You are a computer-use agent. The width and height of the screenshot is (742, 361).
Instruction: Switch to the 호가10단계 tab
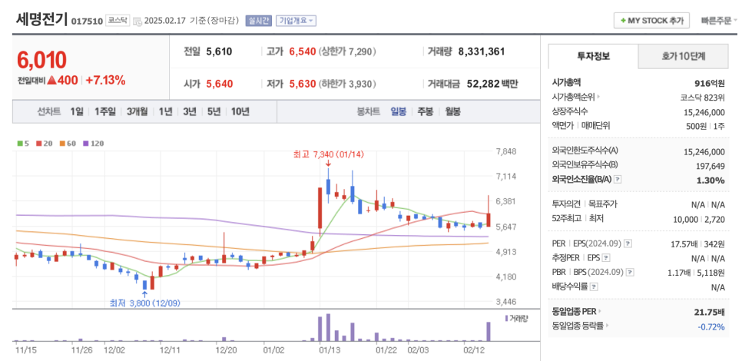pos(684,56)
